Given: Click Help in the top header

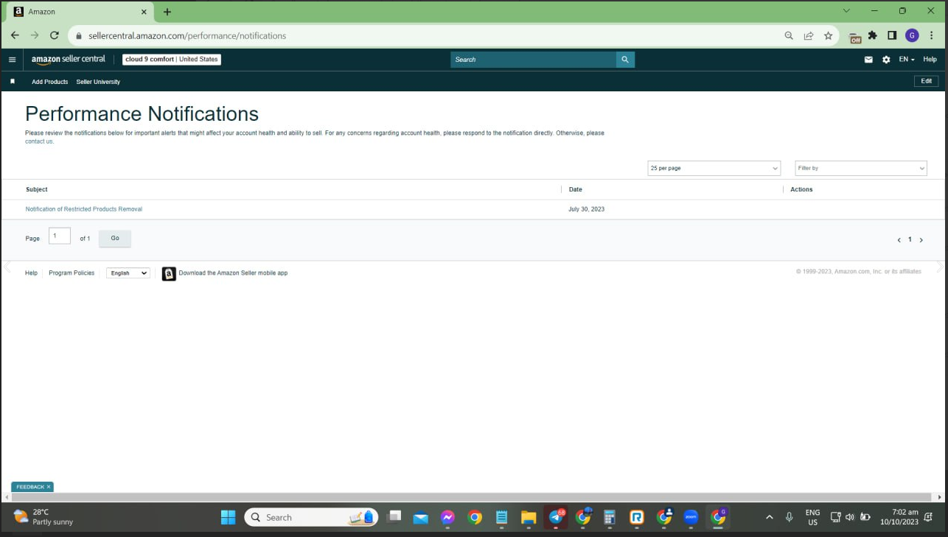Looking at the screenshot, I should [x=930, y=60].
